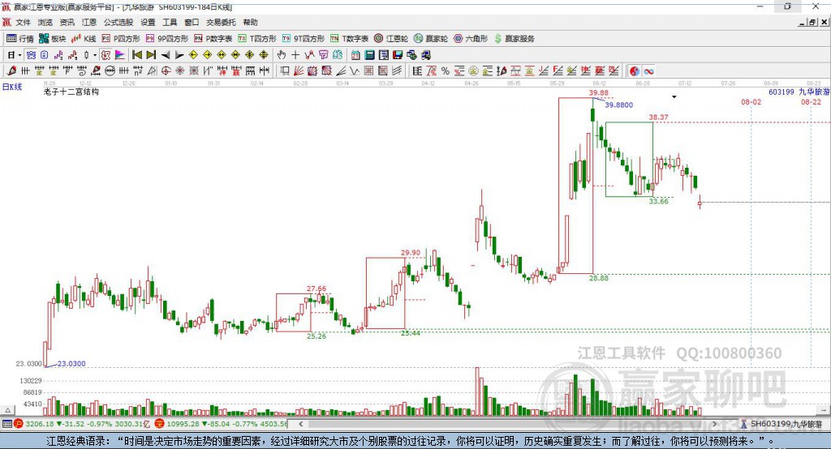Step forward with black right arrow
Image resolution: width=831 pixels, height=449 pixels.
pyautogui.click(x=179, y=55)
